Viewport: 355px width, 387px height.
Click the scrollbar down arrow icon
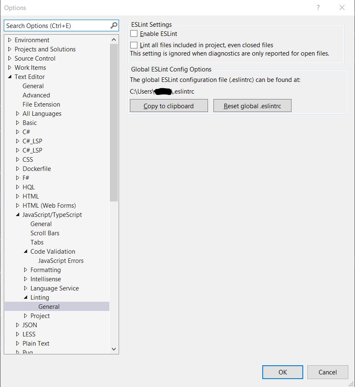(114, 349)
